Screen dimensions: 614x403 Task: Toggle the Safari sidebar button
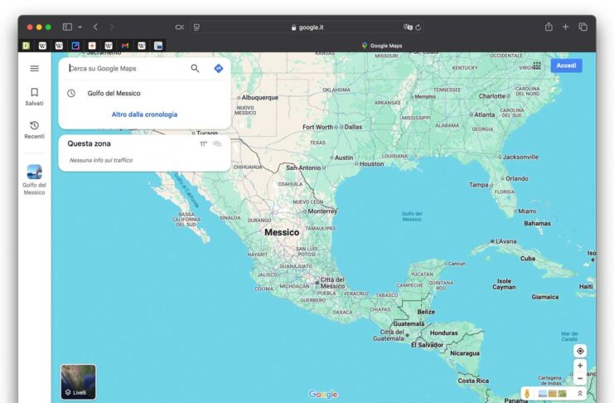point(67,27)
